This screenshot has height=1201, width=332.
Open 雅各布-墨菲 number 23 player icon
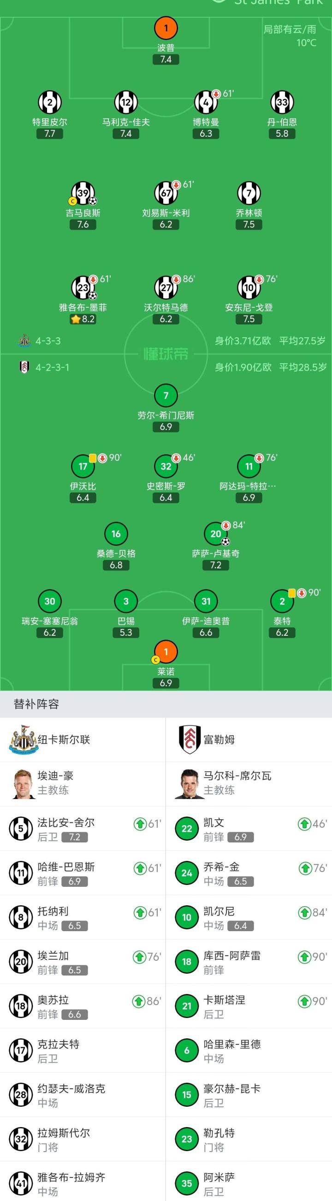[x=83, y=287]
